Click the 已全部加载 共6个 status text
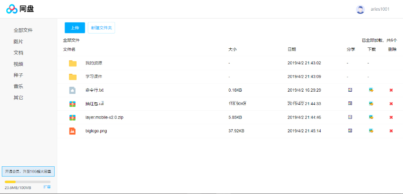The width and height of the screenshot is (403, 194). 379,40
